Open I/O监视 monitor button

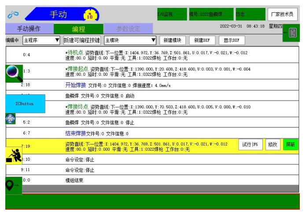[172, 14]
